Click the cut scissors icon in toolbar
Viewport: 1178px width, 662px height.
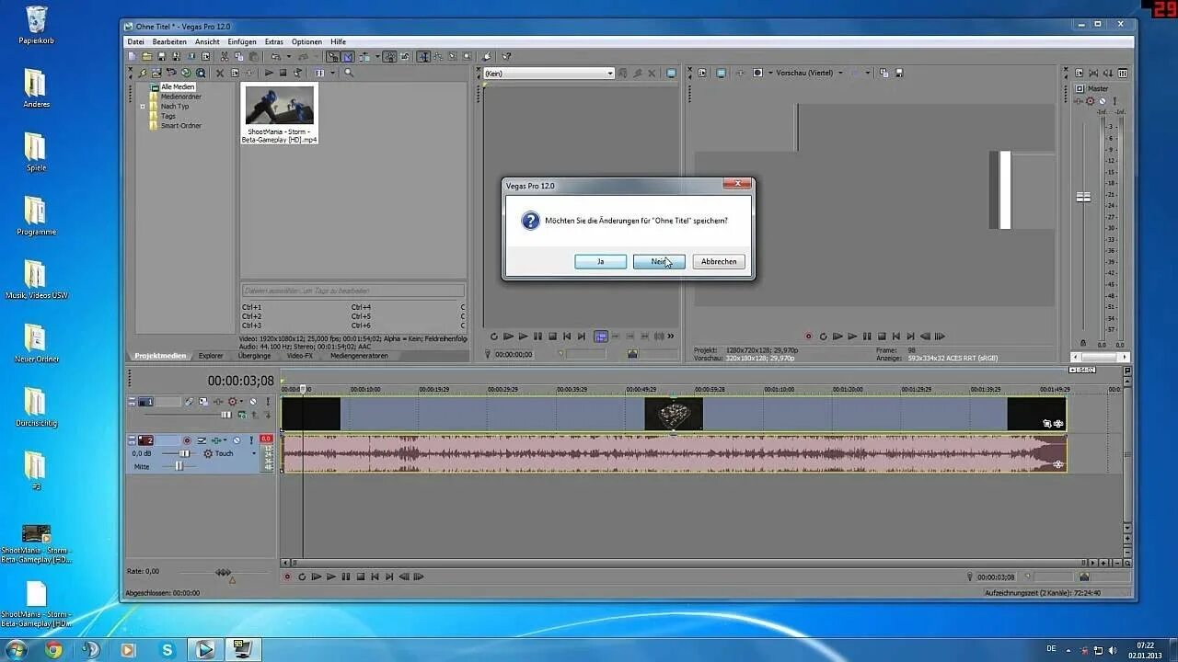(x=225, y=57)
